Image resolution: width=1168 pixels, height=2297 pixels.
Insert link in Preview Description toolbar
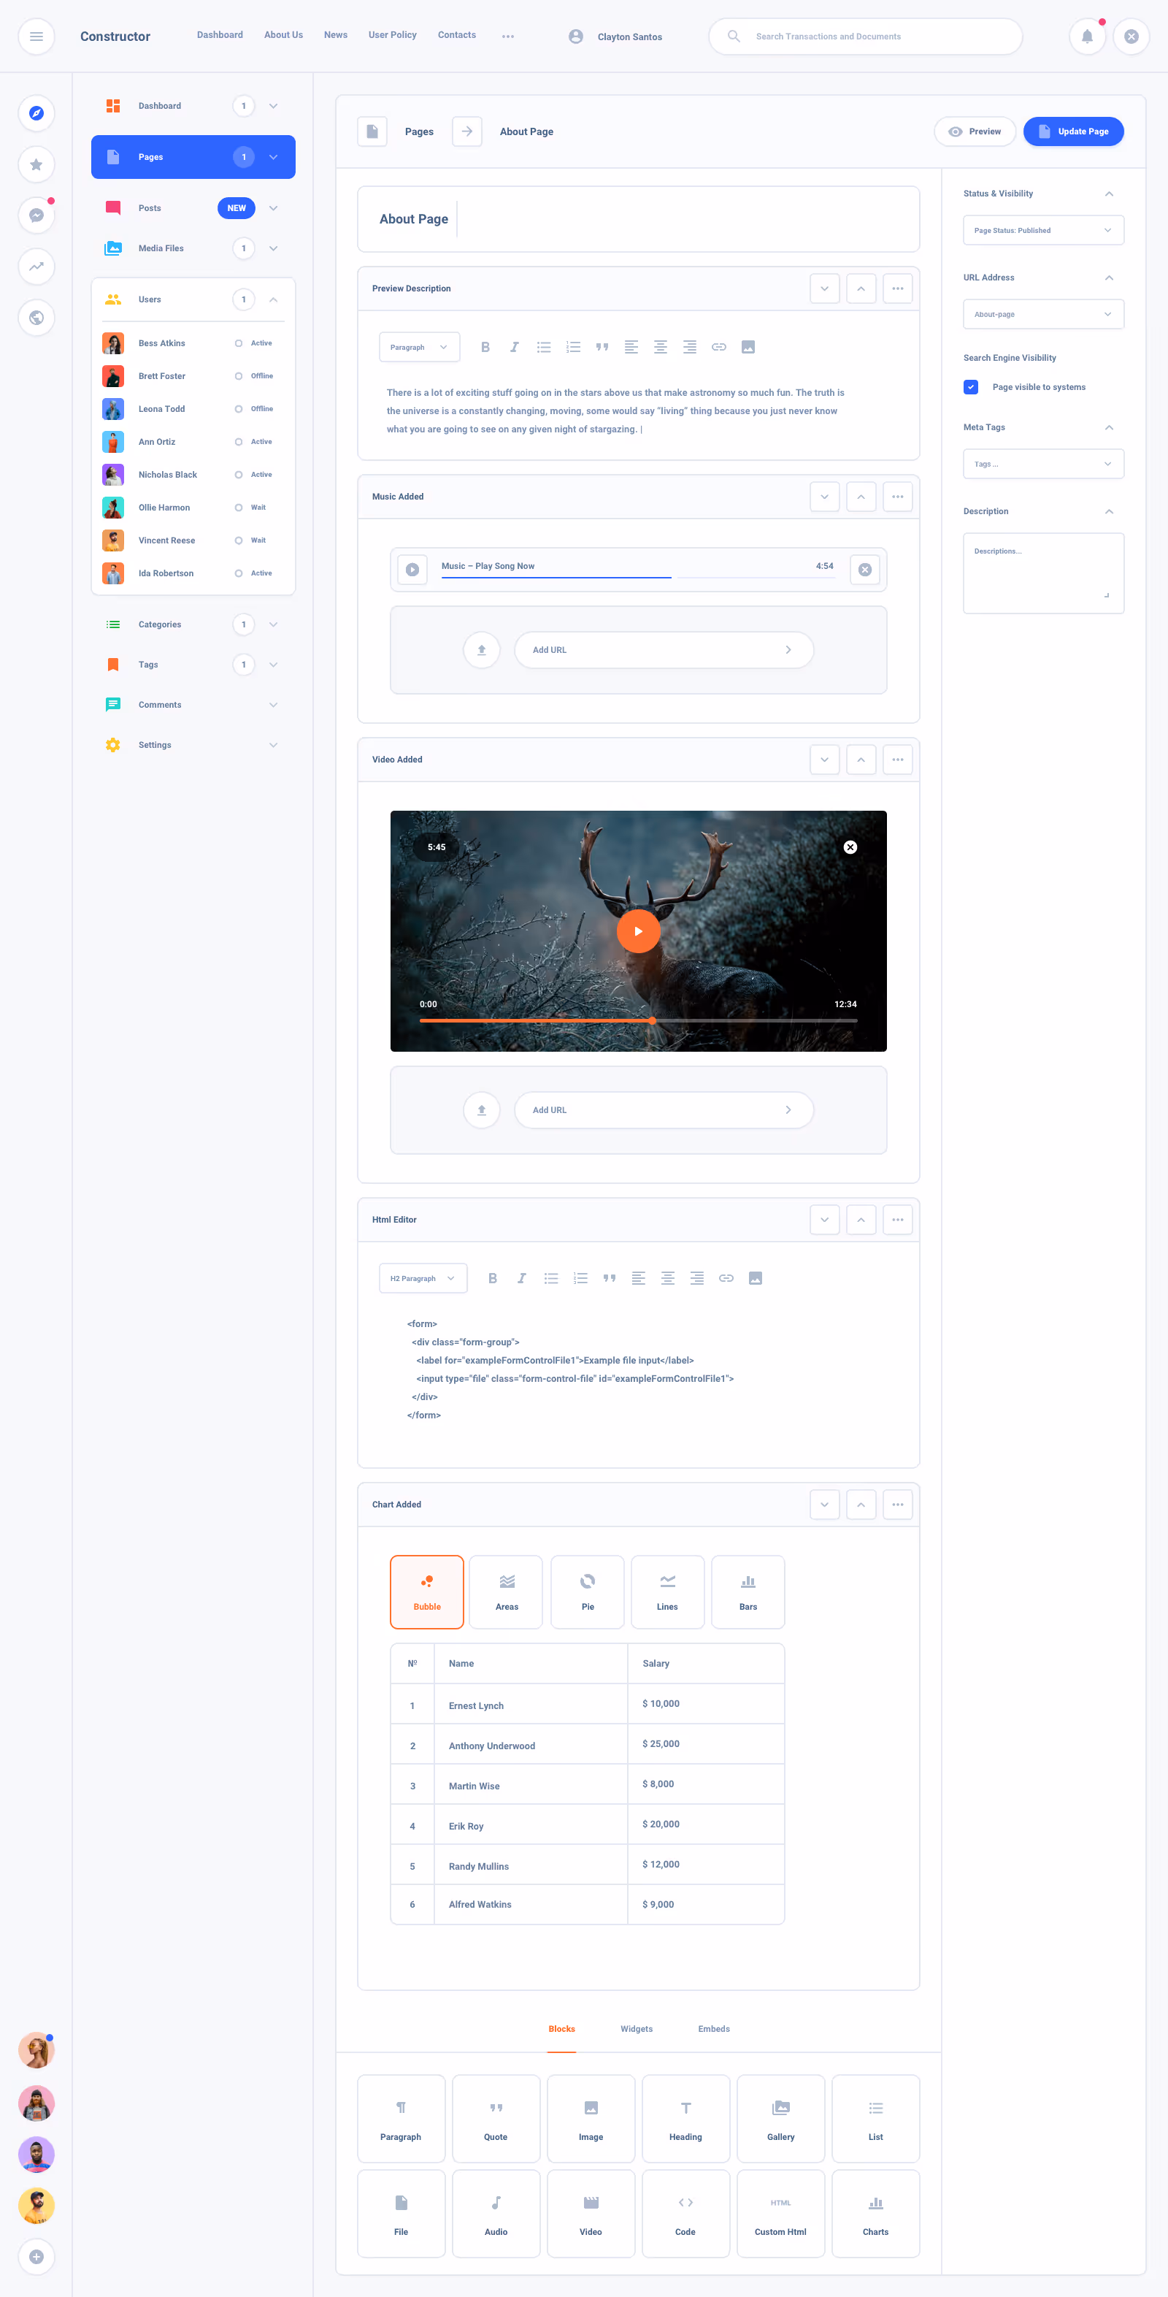click(719, 347)
